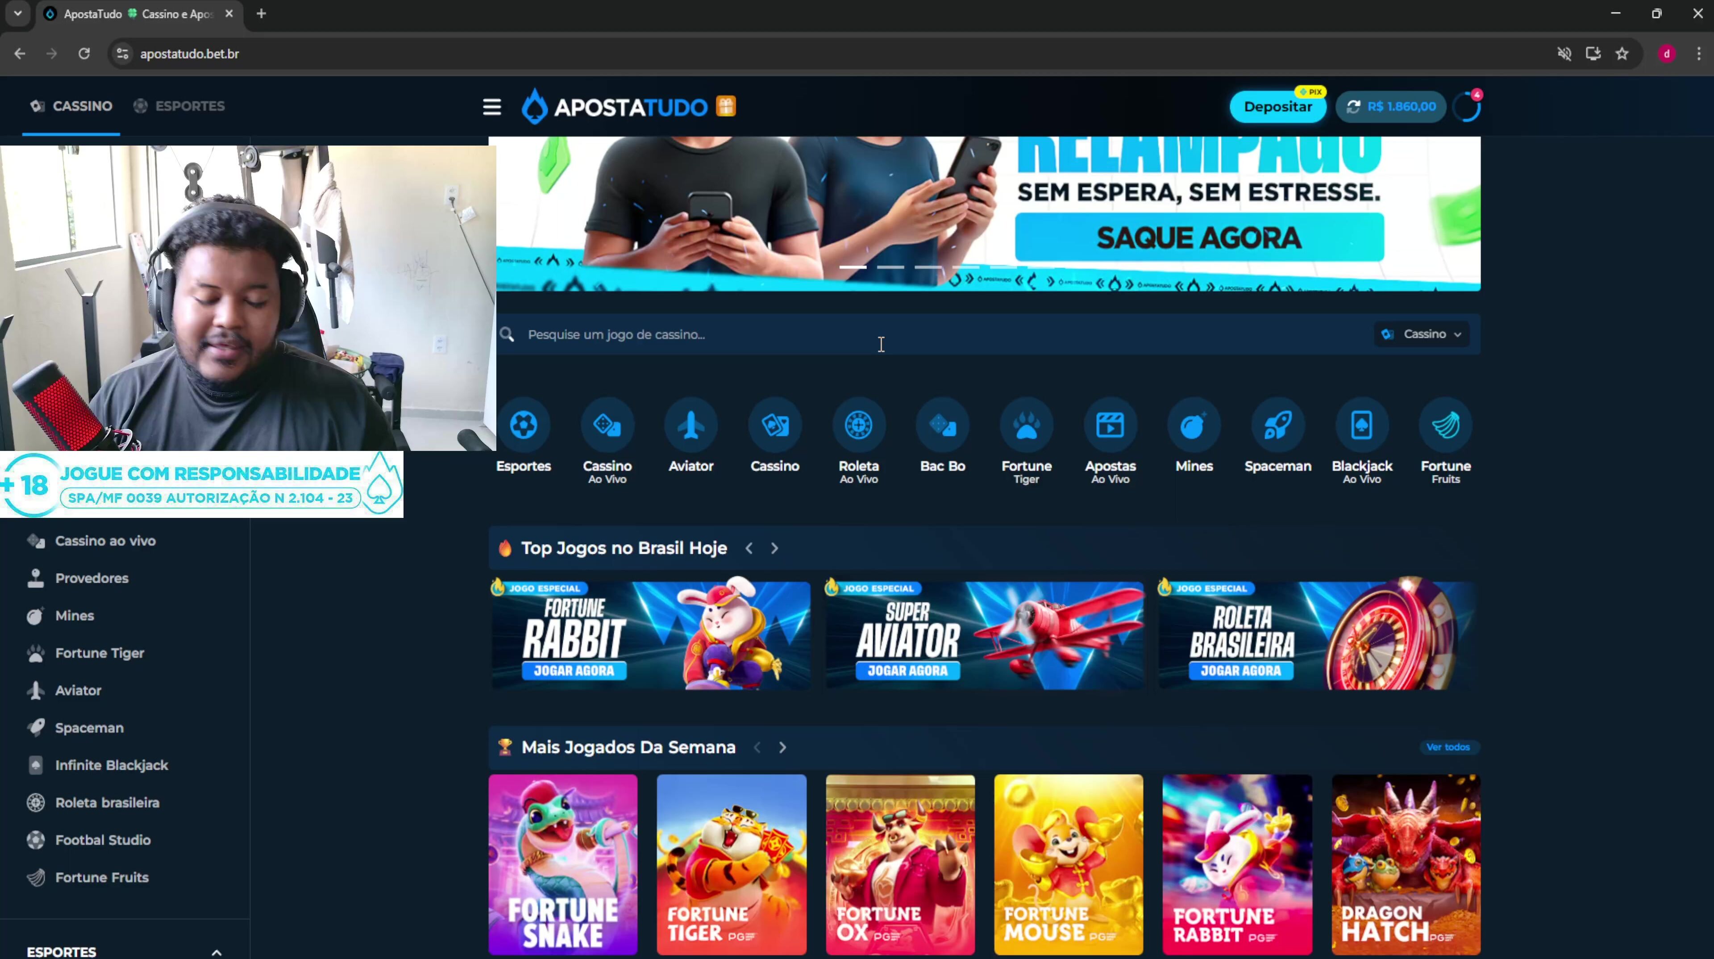
Task: Open the Bac Bo dice category icon
Action: point(943,425)
